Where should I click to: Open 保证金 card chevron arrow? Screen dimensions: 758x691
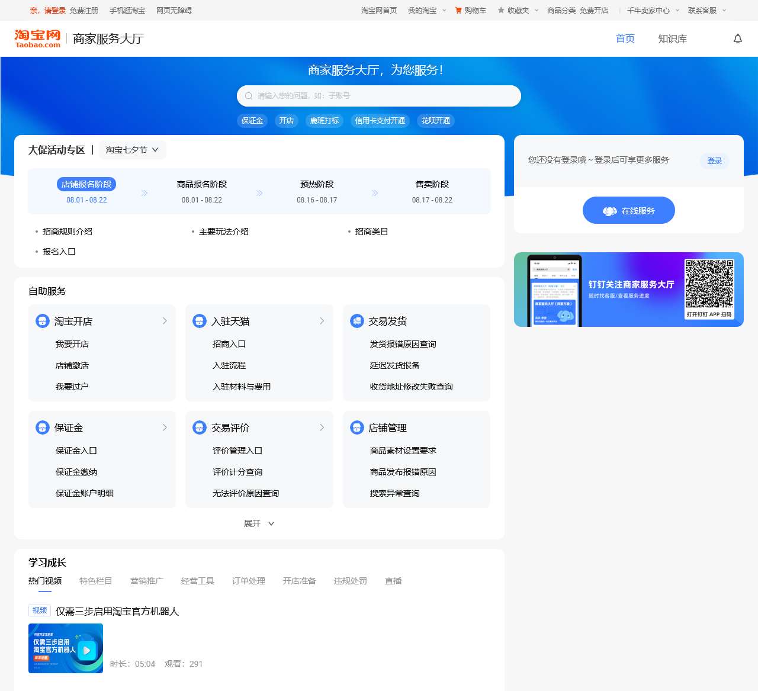[x=165, y=428]
